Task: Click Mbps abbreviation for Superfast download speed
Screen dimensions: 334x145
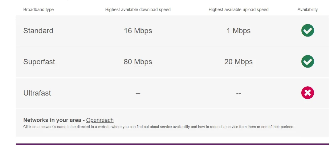Action: [143, 62]
